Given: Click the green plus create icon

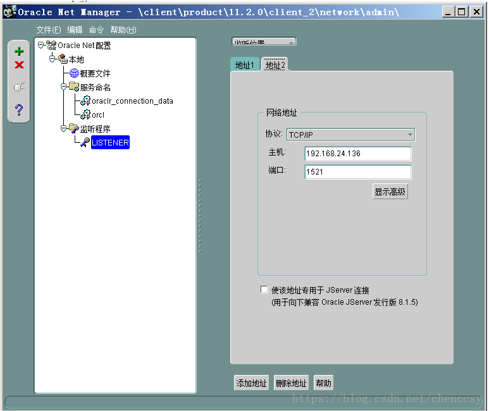Looking at the screenshot, I should click(x=19, y=51).
